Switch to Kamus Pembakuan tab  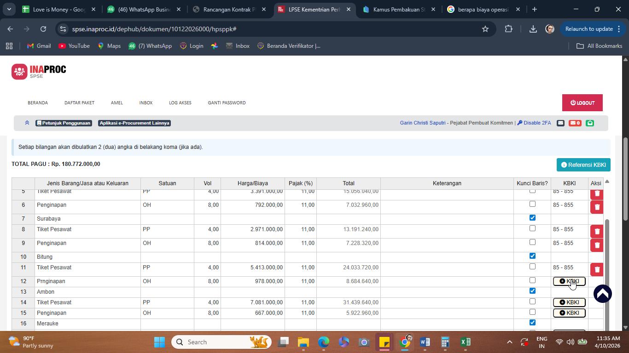tap(399, 9)
